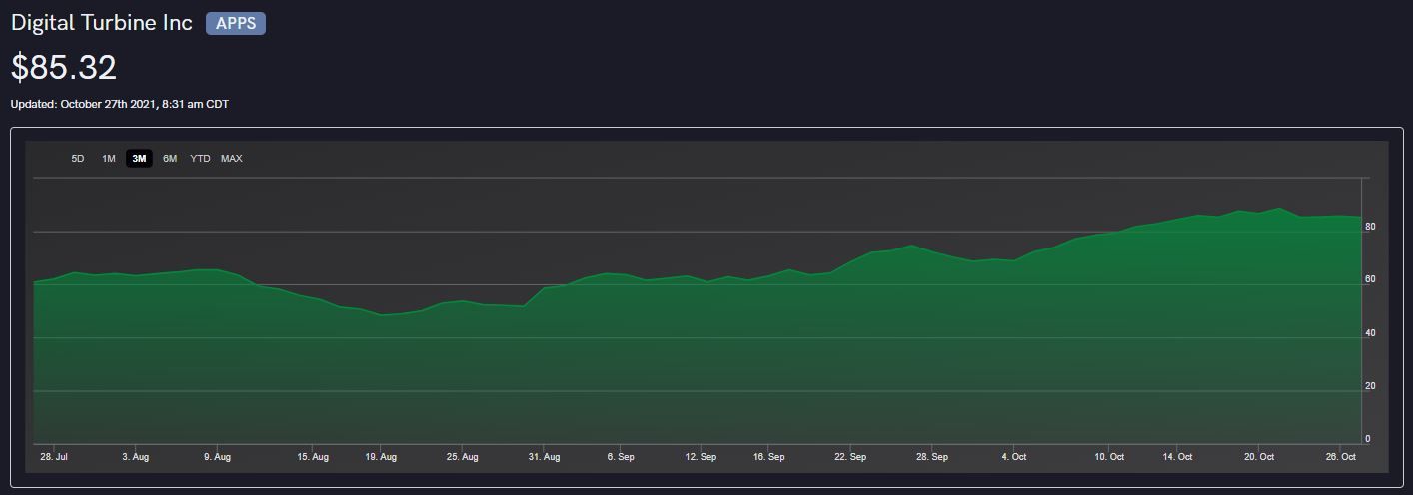1413x495 pixels.
Task: Select the 5D time range
Action: pyautogui.click(x=78, y=159)
